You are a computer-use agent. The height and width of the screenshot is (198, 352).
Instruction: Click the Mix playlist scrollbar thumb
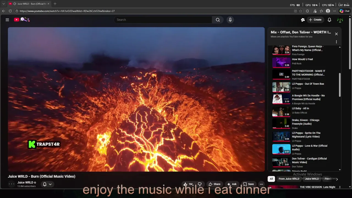click(x=340, y=85)
